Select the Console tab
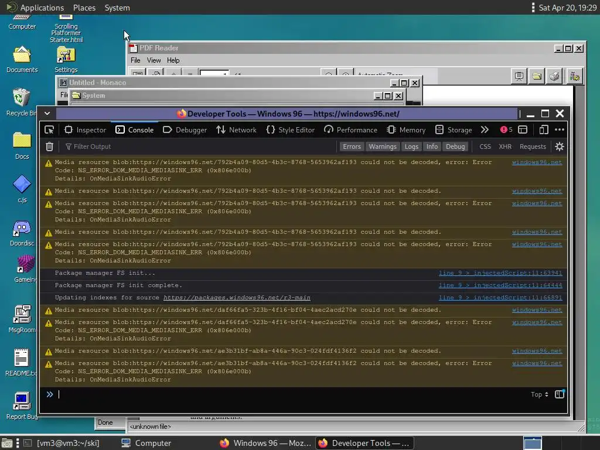The height and width of the screenshot is (450, 600). [135, 129]
